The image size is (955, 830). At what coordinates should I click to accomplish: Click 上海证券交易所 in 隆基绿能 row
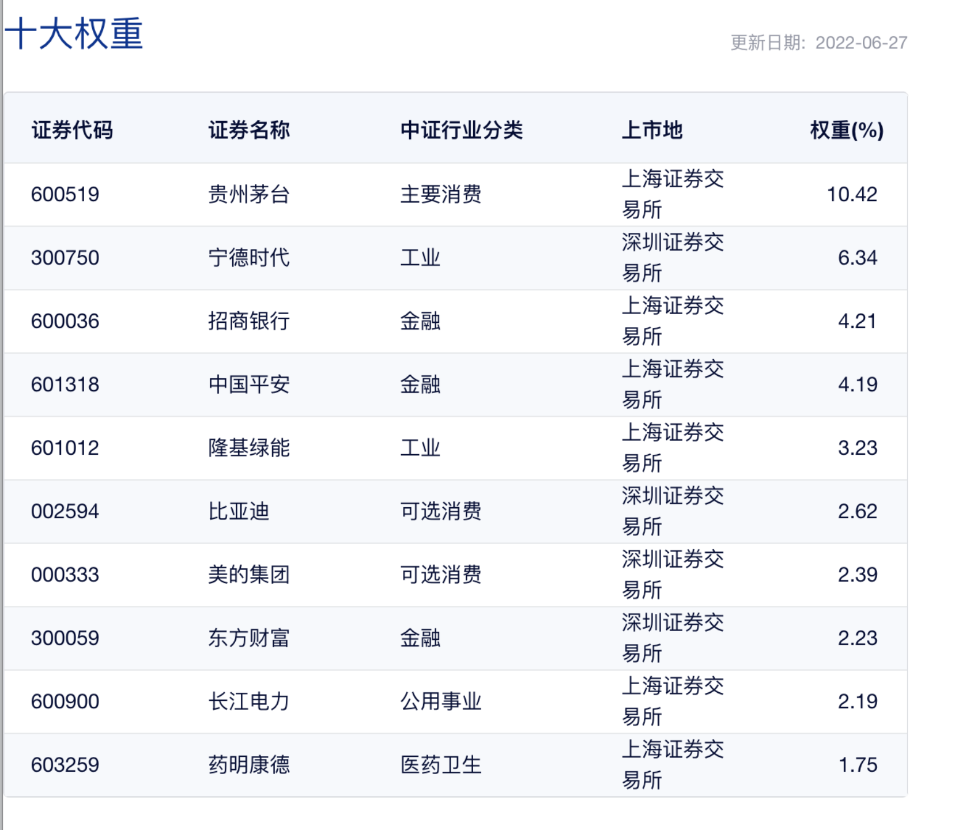tap(673, 448)
